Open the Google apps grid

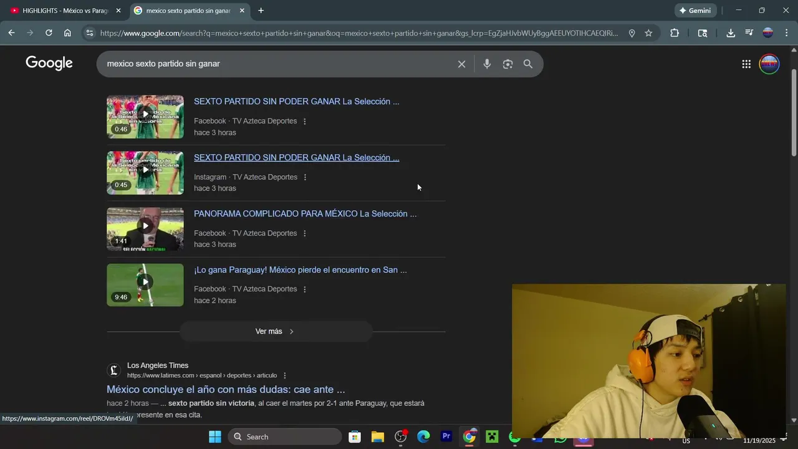(x=746, y=64)
